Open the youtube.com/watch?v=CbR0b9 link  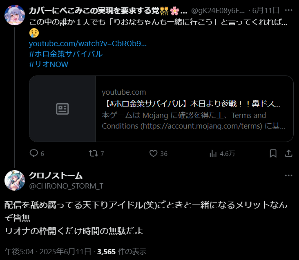tap(88, 44)
